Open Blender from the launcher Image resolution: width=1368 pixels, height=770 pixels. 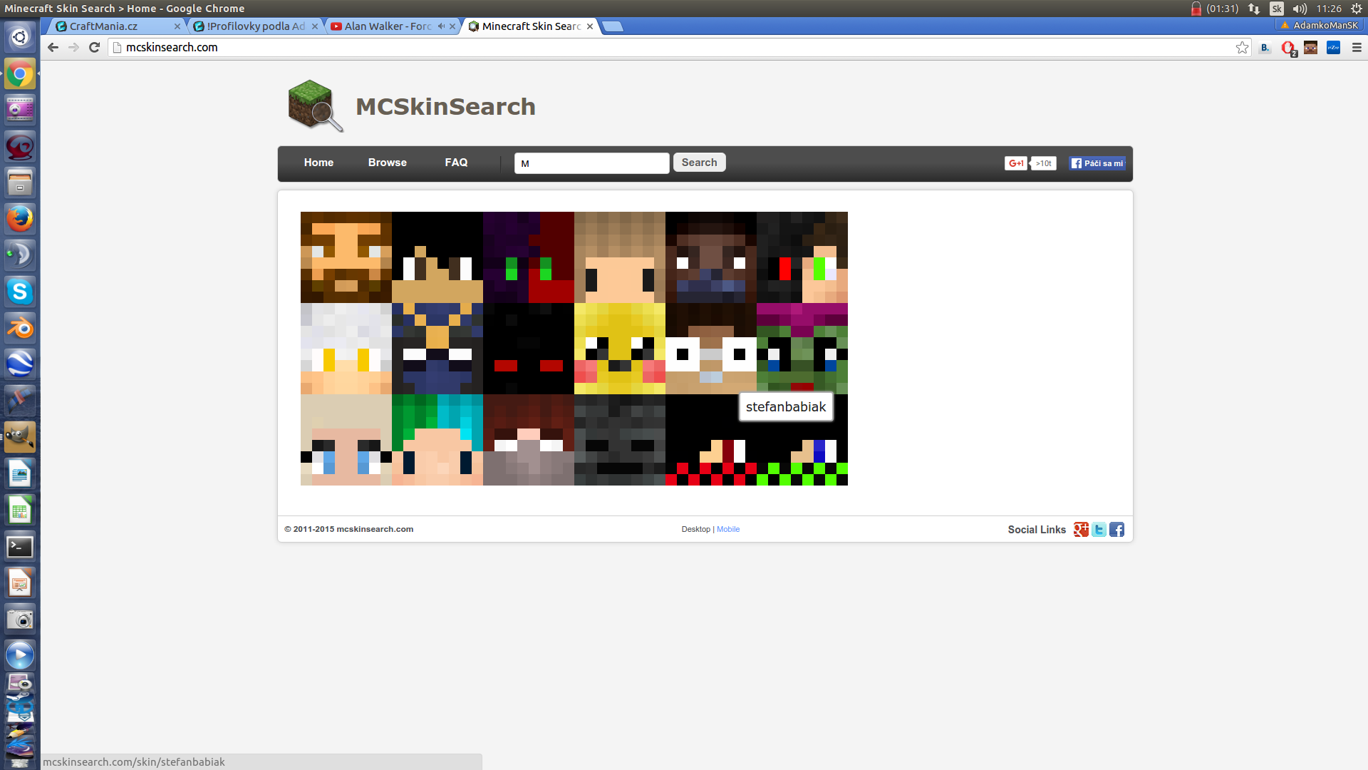20,328
